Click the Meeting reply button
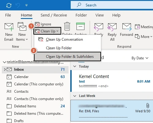 pos(144,27)
